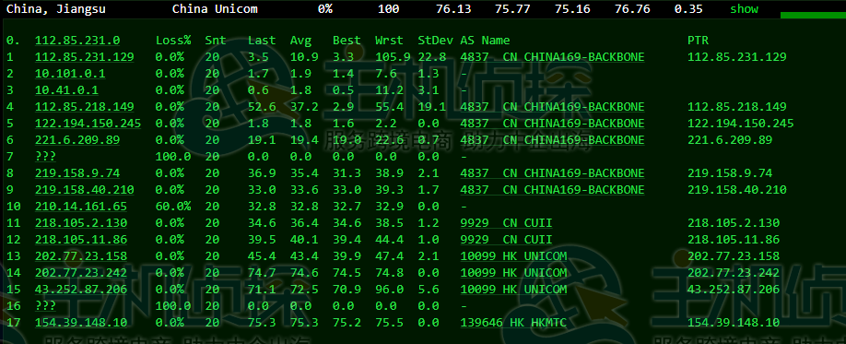Click the '9929 CN CUII' AS link at hop 11
The image size is (846, 344).
pyautogui.click(x=506, y=223)
